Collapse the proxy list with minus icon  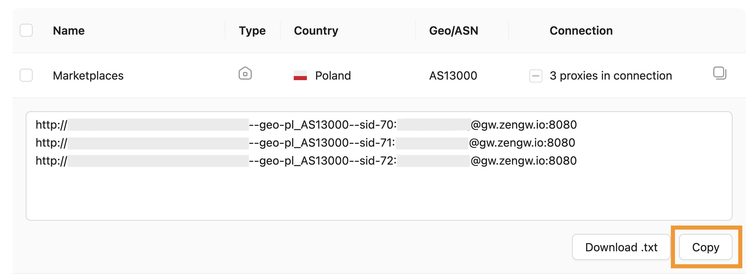535,76
